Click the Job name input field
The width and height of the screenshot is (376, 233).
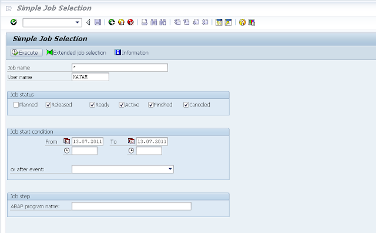tap(120, 68)
